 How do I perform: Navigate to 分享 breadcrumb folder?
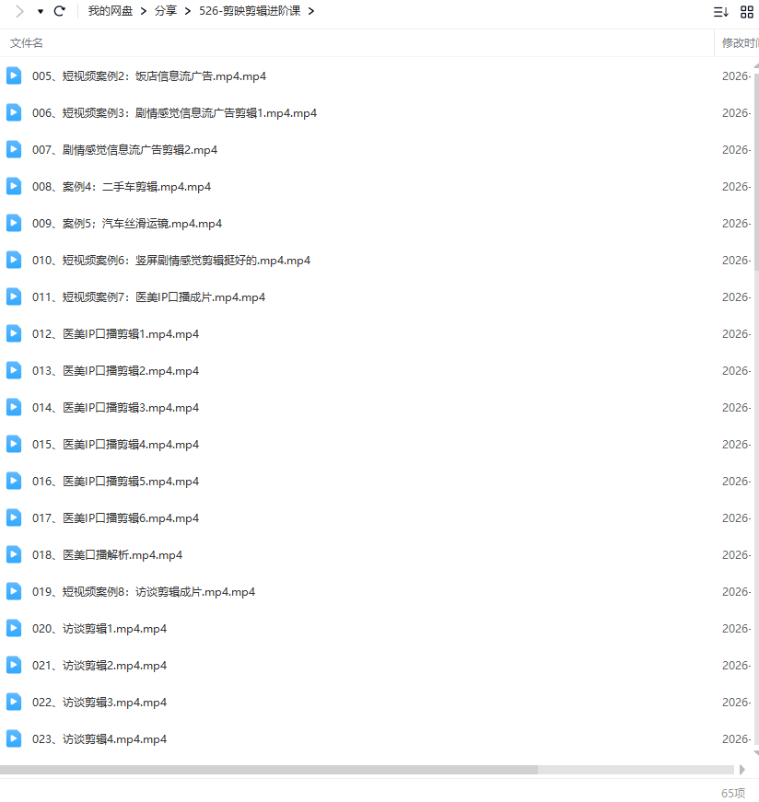(166, 11)
